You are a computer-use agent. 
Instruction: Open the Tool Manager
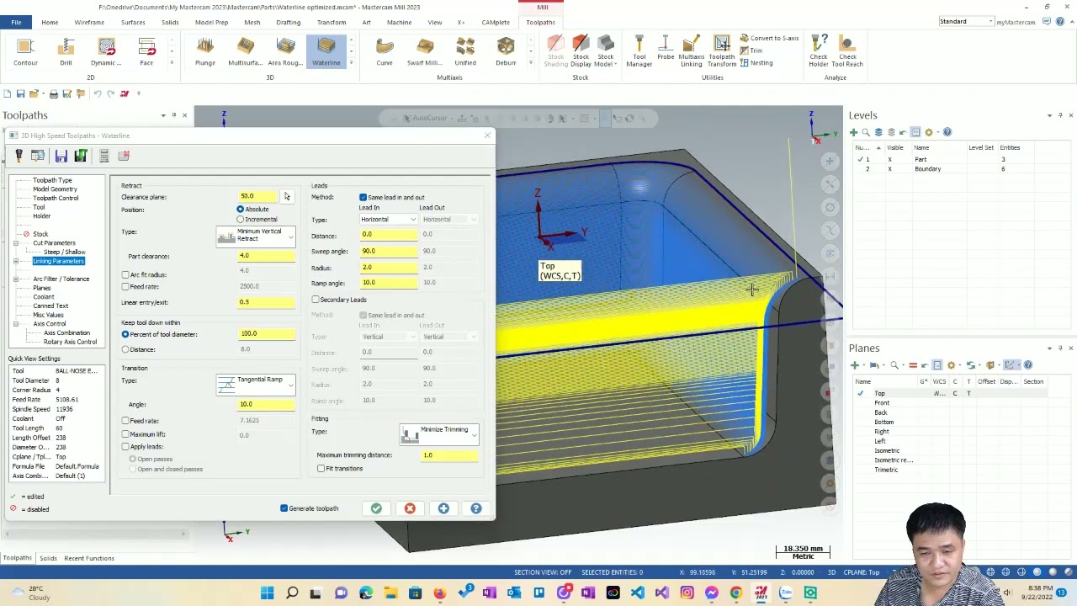[x=639, y=51]
